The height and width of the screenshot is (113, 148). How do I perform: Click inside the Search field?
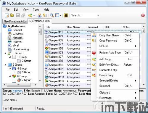[x=83, y=15]
